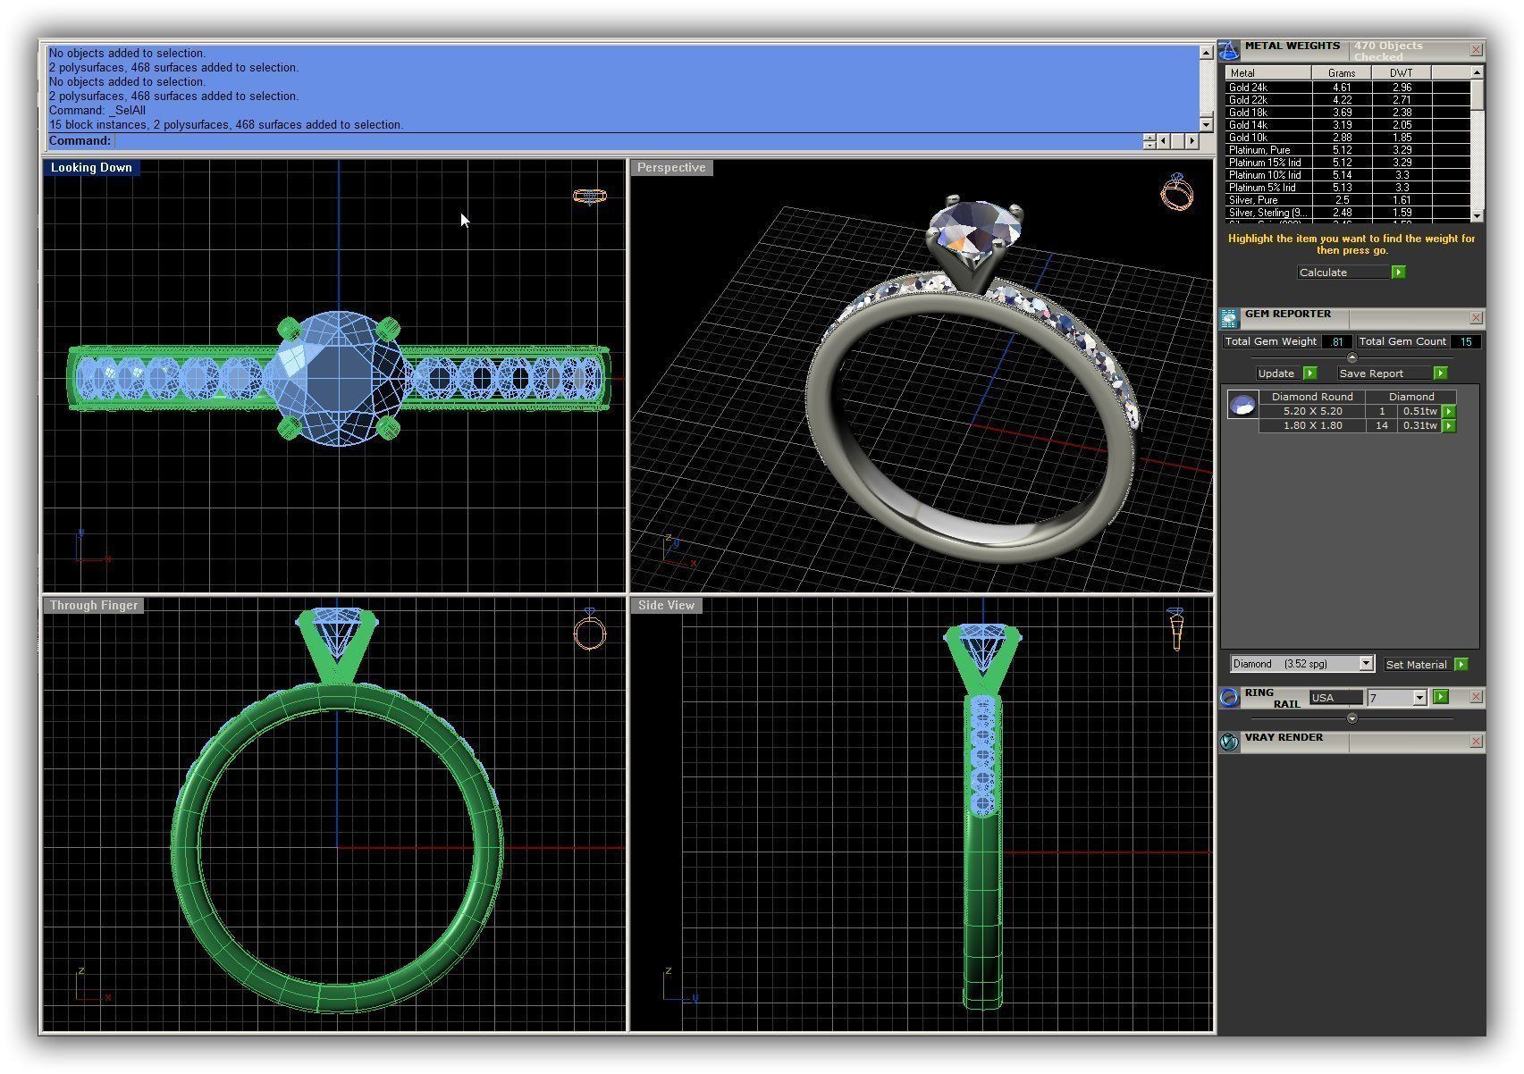Screen dimensions: 1524x1074
Task: Click the DWT column header
Action: pyautogui.click(x=1402, y=73)
